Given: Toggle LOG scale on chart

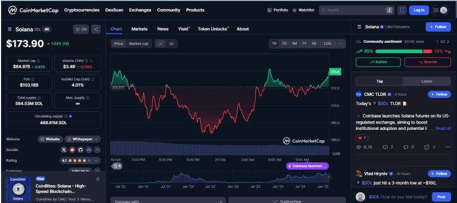Looking at the screenshot, I should coord(327,44).
